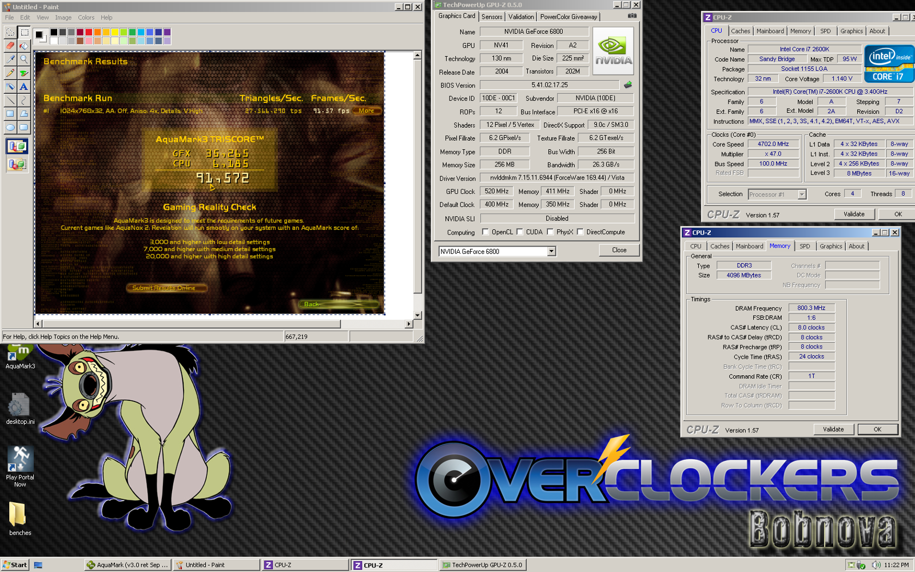
Task: Toggle the PhysX checkbox in GPU-Z
Action: coord(550,232)
